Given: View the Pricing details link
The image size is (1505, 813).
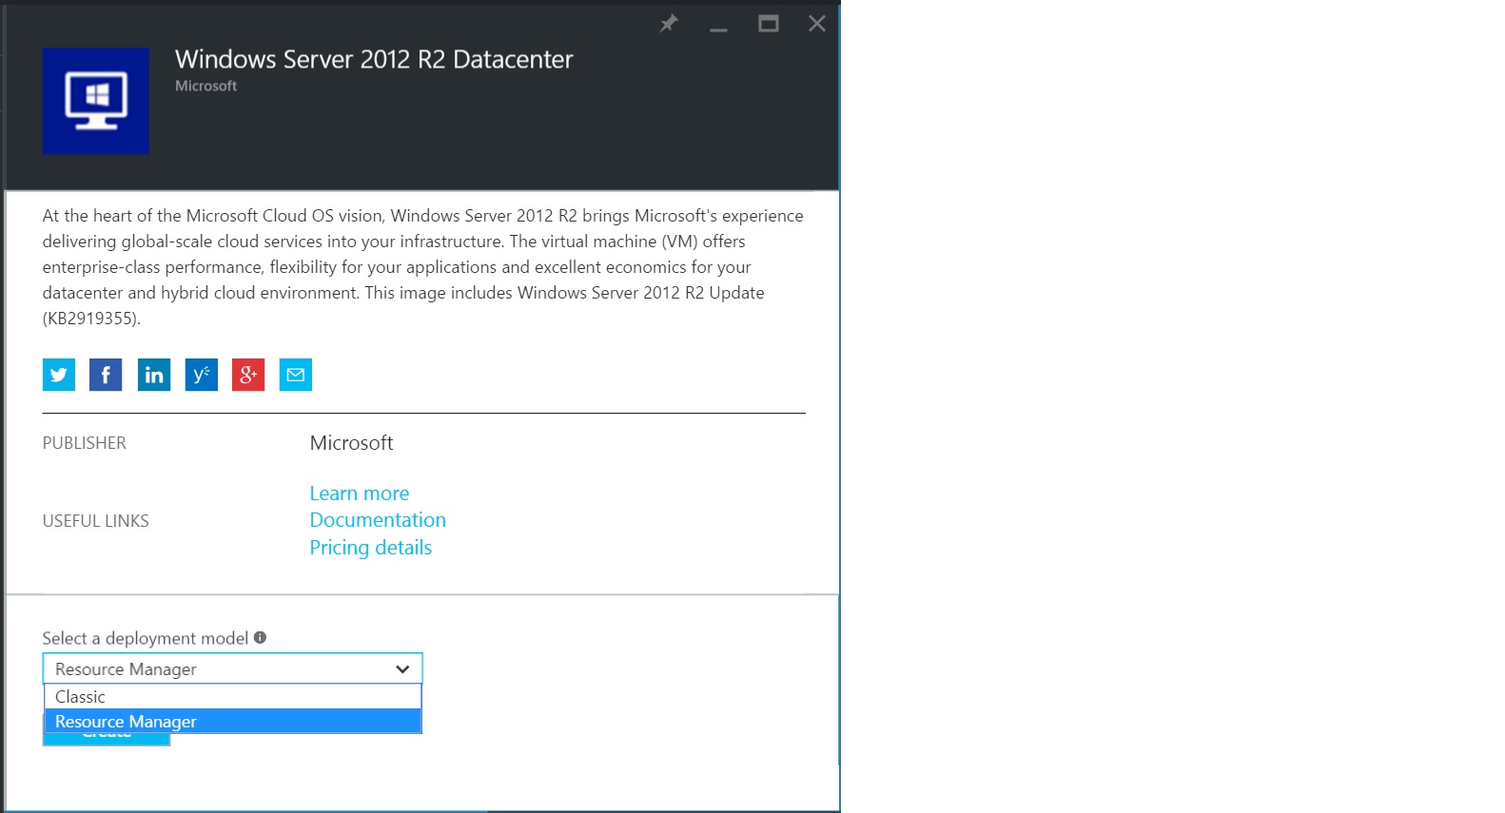Looking at the screenshot, I should 371,548.
